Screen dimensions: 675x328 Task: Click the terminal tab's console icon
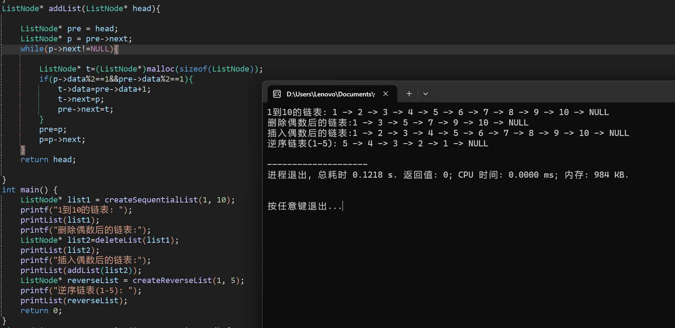[277, 94]
